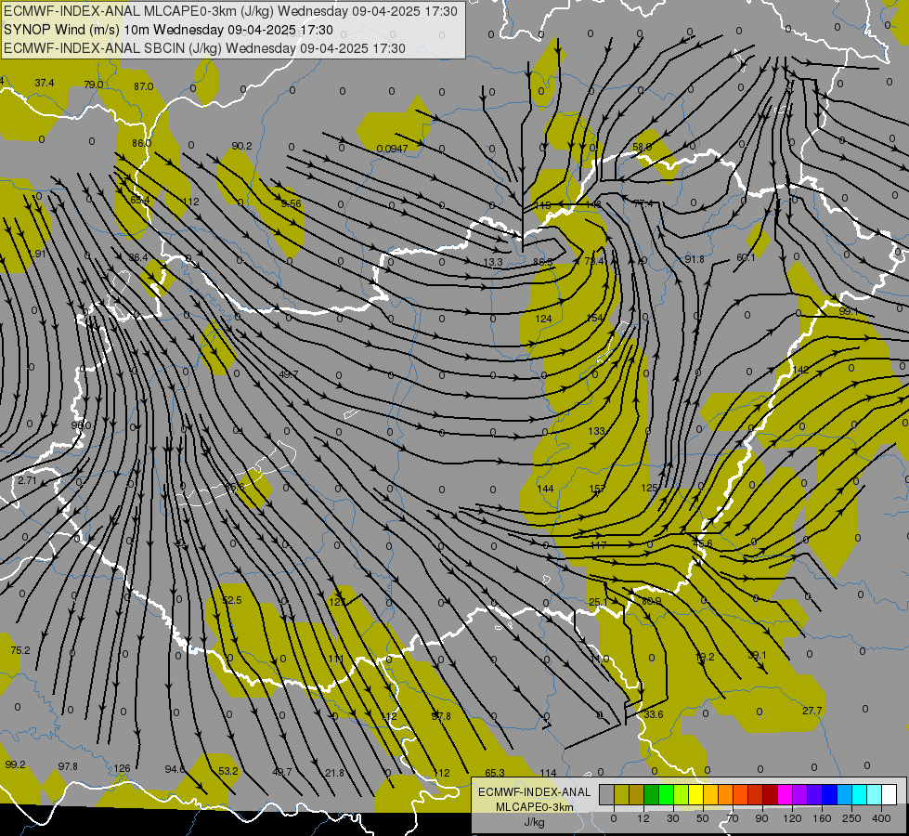Select the ECMWF-INDEX-ANAL SBCIN title line
Viewport: 909px width, 836px height.
point(204,48)
